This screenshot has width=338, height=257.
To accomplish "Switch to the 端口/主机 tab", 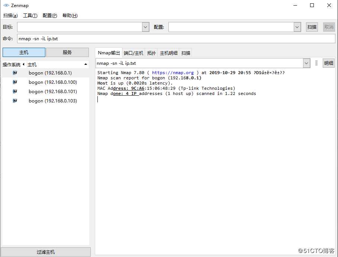I will tap(133, 53).
